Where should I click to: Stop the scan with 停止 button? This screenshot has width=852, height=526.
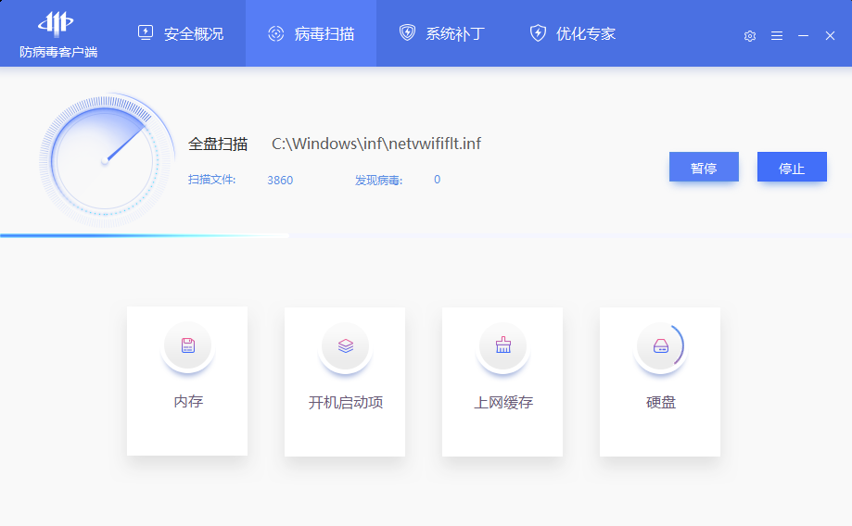tap(792, 168)
